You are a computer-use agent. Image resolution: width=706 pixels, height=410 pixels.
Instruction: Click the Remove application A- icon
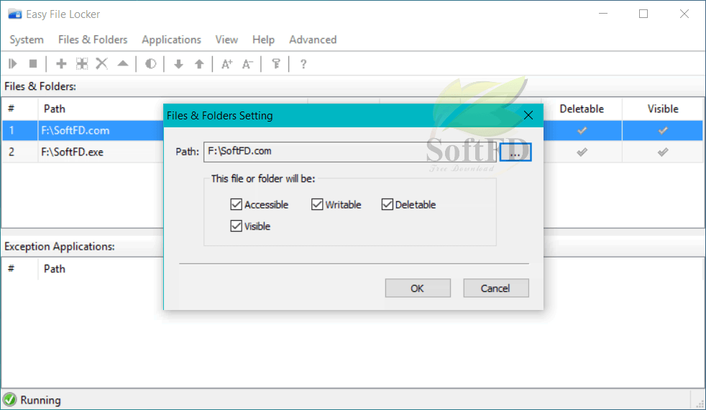(247, 64)
